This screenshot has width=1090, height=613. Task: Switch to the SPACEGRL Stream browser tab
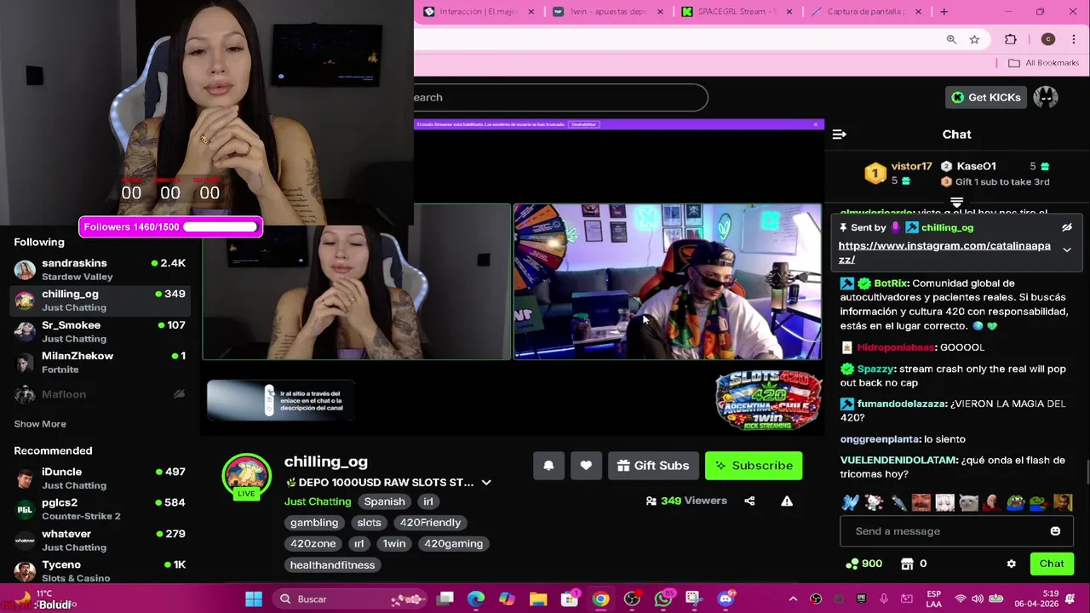[x=737, y=12]
